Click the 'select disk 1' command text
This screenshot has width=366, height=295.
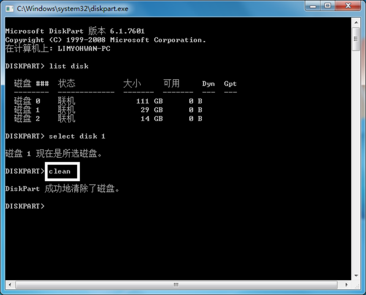77,136
